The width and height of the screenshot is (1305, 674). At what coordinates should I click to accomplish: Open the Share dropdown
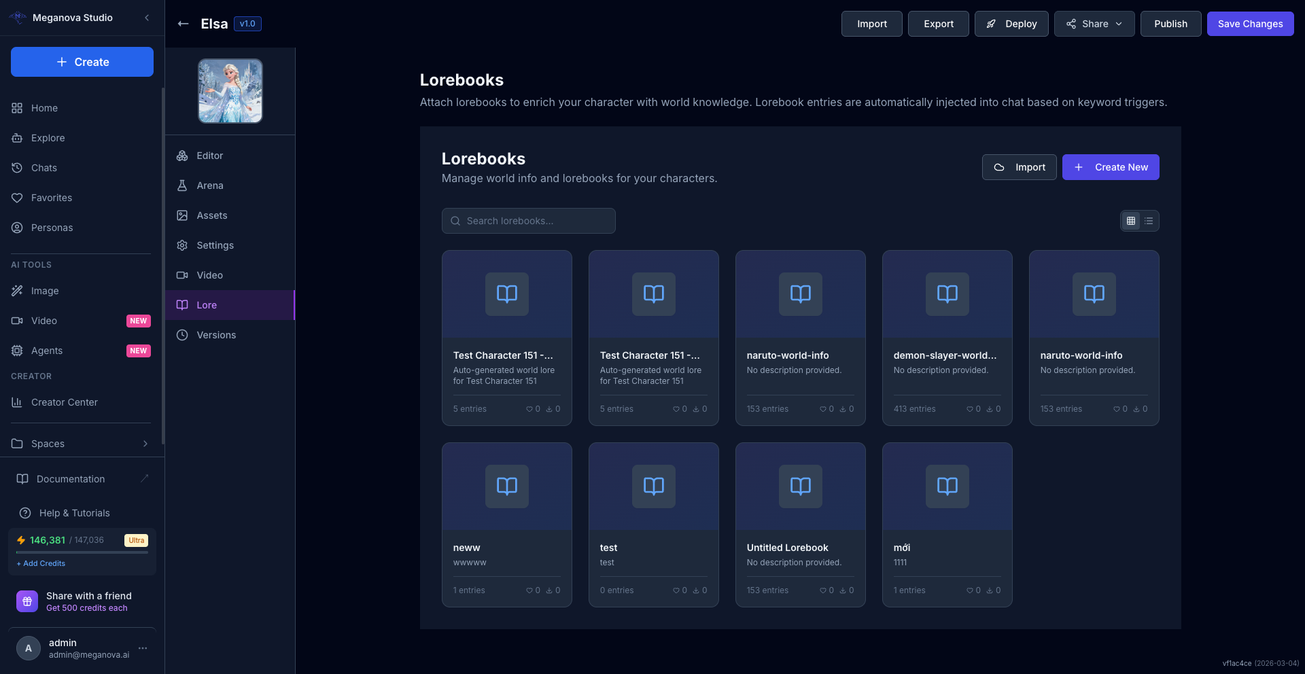1094,24
